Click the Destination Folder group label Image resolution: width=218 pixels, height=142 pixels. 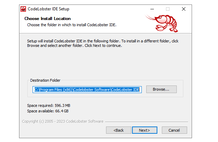pyautogui.click(x=45, y=80)
